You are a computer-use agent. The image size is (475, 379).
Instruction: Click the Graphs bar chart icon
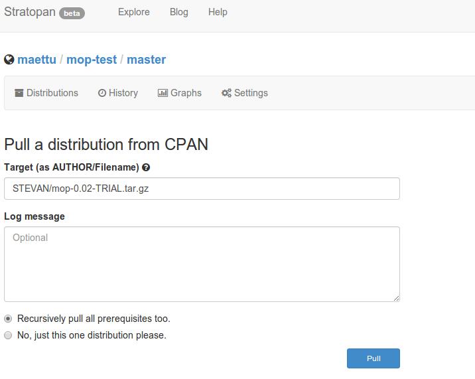coord(163,93)
